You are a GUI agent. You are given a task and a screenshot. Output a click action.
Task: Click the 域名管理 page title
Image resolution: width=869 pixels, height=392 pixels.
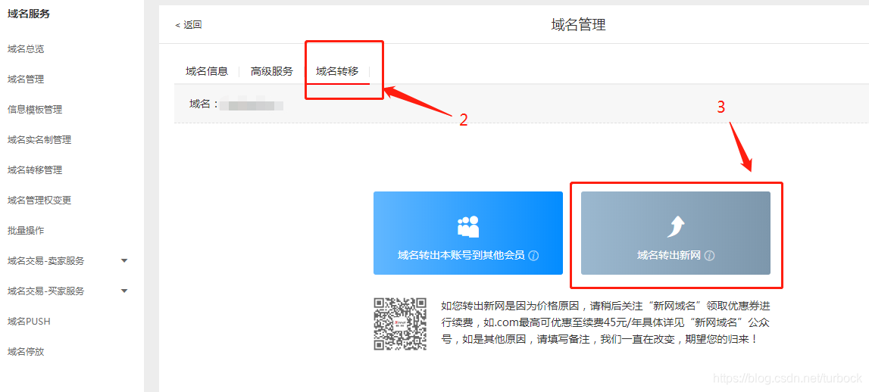pyautogui.click(x=578, y=24)
